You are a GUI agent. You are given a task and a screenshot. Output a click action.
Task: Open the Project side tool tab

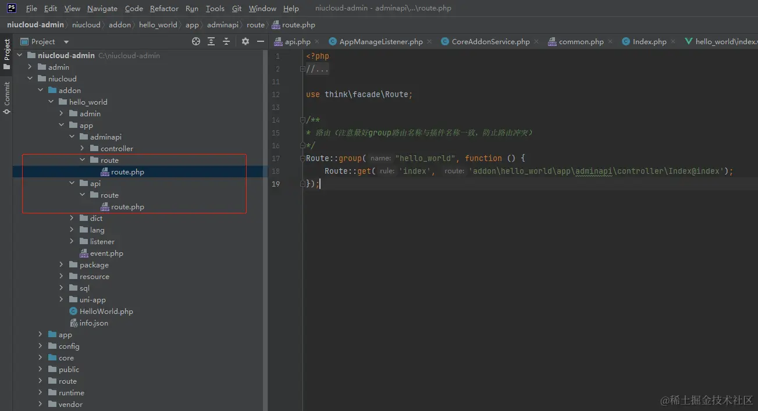pyautogui.click(x=6, y=54)
